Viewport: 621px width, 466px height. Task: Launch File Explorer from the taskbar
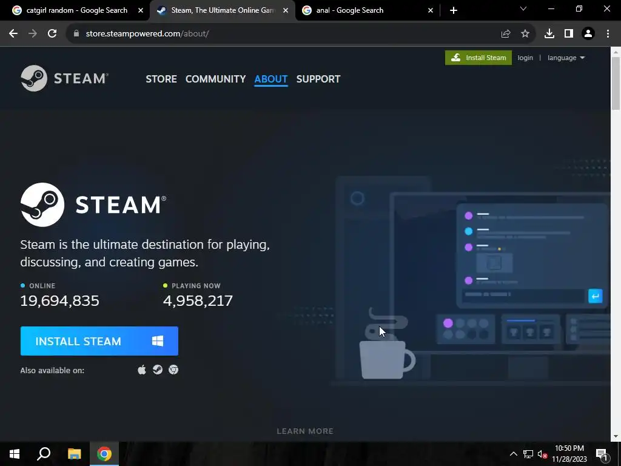tap(74, 454)
